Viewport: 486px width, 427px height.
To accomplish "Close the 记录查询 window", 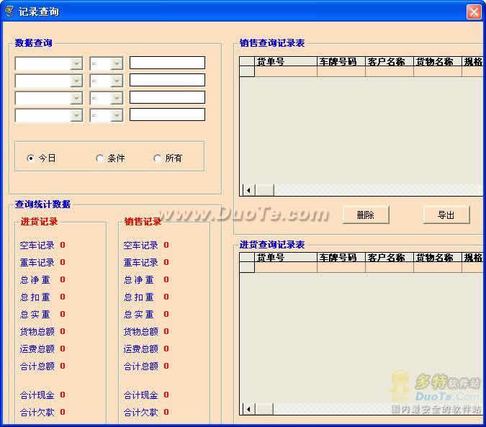I will [x=474, y=12].
